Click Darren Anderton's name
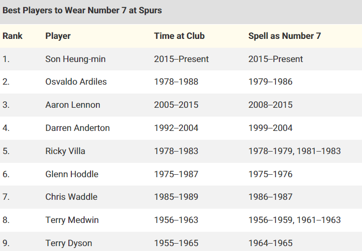The image size is (362, 251). [x=78, y=128]
